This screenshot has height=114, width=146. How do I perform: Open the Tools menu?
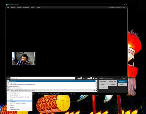pos(32,7)
